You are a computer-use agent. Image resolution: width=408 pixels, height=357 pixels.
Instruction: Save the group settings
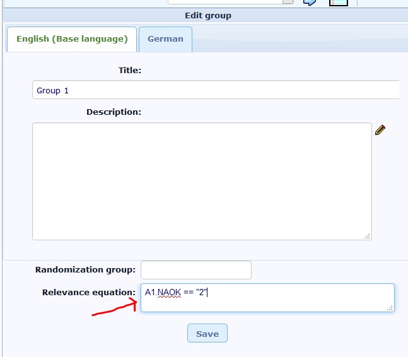(x=207, y=333)
